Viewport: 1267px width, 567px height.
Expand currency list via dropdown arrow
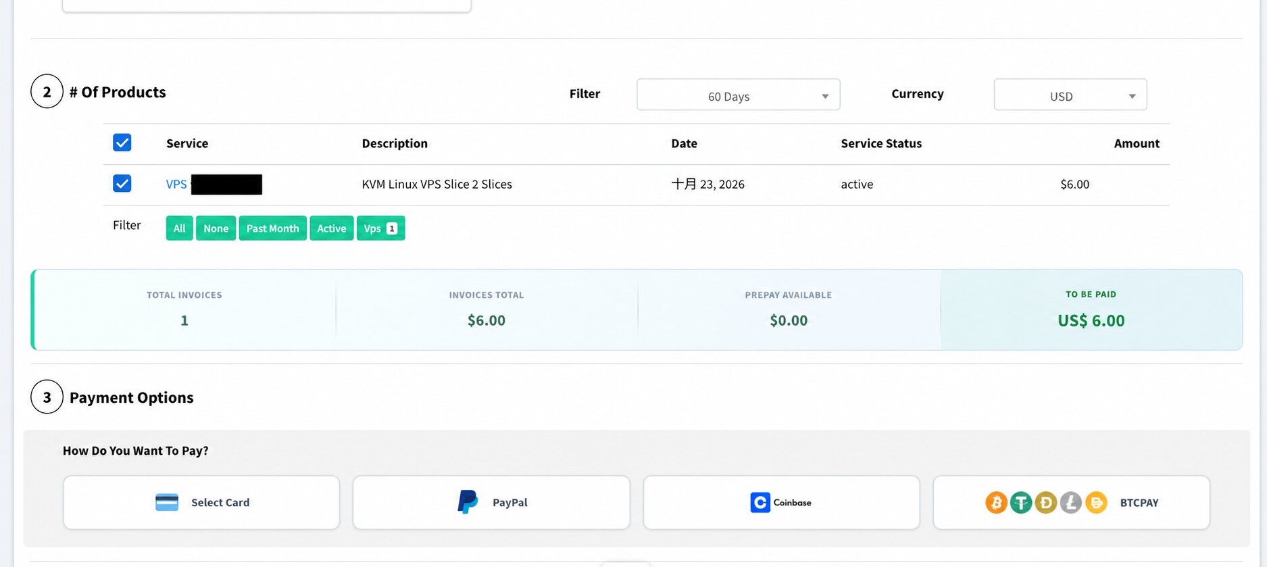[x=1132, y=97]
